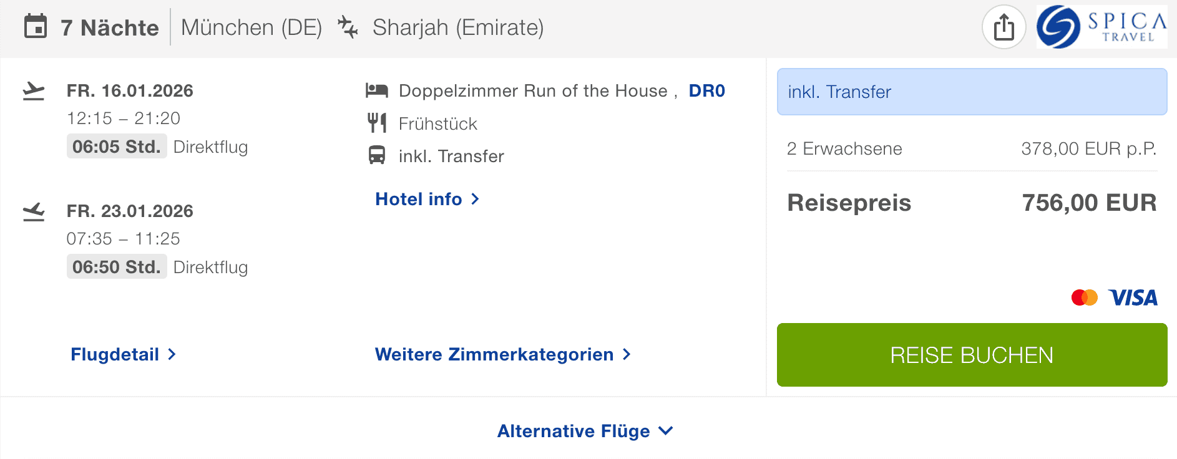Click the bus transfer icon
The image size is (1177, 459).
coord(377,155)
